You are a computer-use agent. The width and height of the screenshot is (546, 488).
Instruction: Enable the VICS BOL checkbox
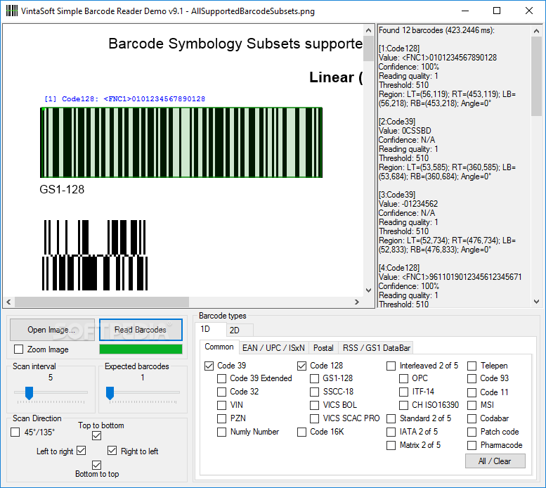pos(314,405)
